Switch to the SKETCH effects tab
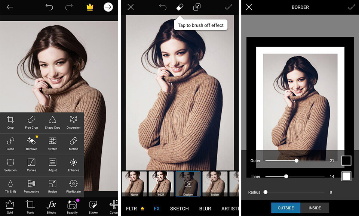Screen dimensions: 359x216 point(179,209)
